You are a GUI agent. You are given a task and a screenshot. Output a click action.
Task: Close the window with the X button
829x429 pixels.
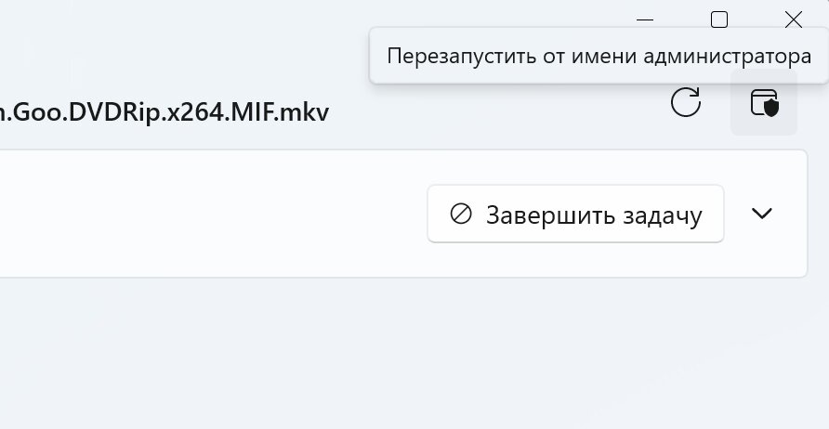(x=794, y=19)
